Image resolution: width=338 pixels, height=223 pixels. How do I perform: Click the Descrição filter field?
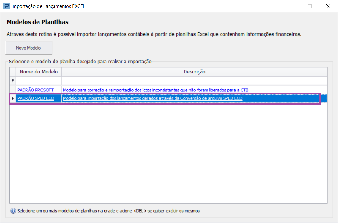[194, 81]
